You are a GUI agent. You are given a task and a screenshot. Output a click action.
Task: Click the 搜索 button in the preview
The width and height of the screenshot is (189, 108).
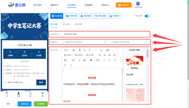coord(41,82)
